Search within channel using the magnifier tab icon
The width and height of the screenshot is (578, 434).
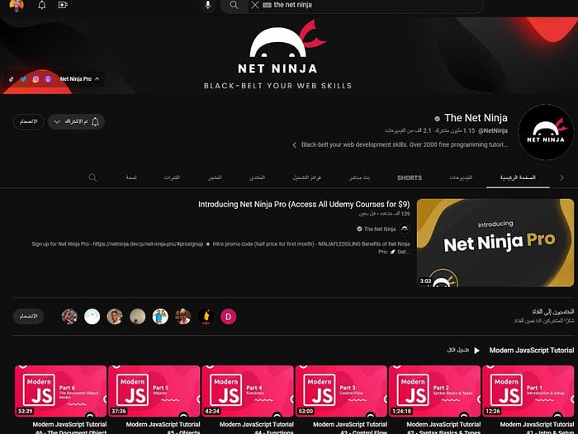(92, 177)
